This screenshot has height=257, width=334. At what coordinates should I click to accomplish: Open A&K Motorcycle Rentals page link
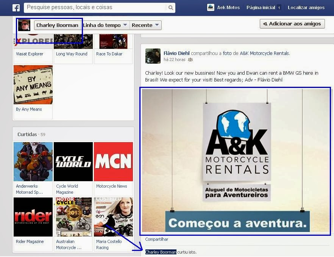click(264, 53)
